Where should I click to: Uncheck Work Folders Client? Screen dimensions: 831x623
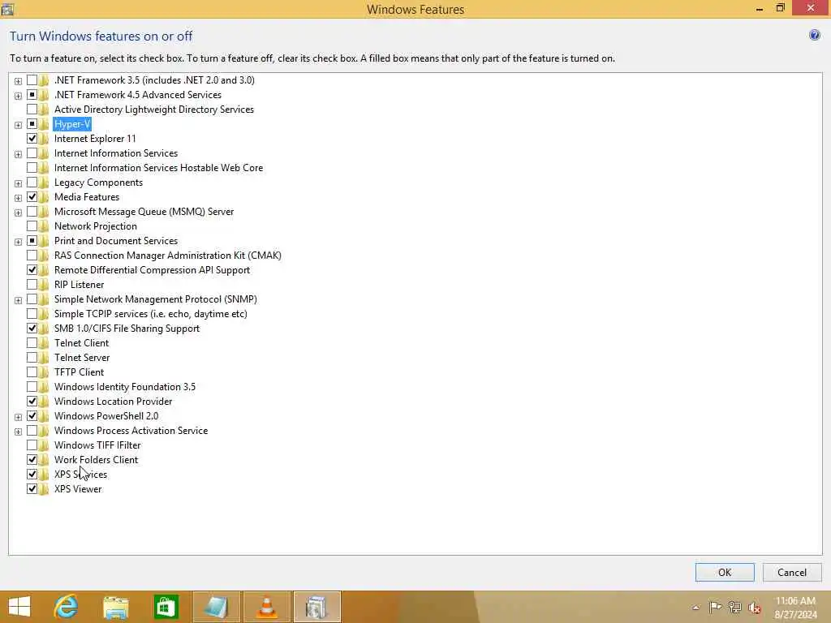(32, 460)
